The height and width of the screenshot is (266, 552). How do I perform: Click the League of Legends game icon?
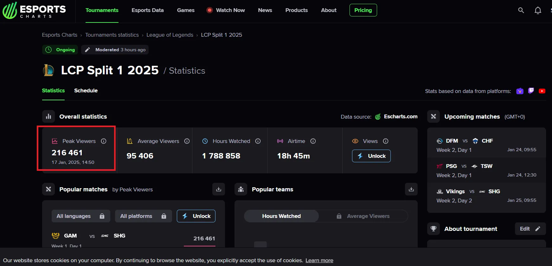[x=48, y=70]
